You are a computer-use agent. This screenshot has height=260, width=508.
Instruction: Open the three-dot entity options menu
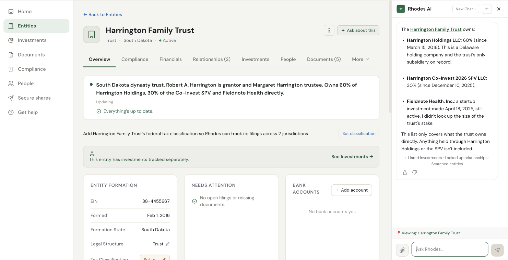[x=329, y=30]
